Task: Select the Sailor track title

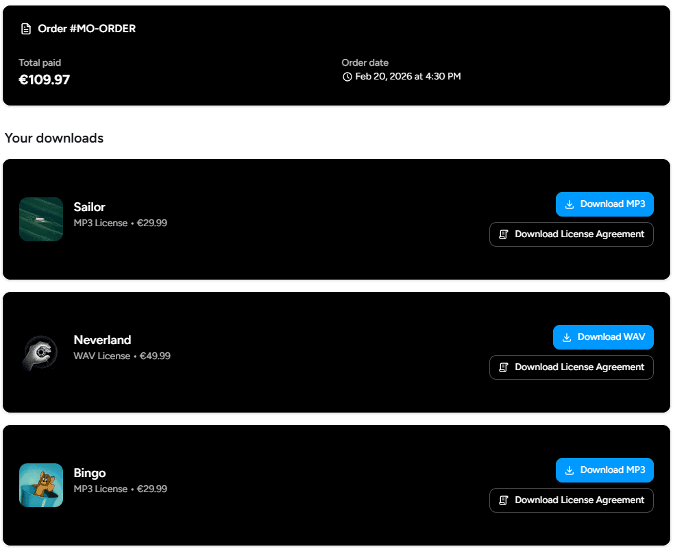Action: pos(89,207)
